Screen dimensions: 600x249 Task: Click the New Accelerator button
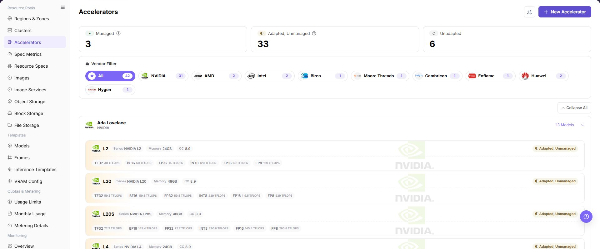(x=565, y=12)
